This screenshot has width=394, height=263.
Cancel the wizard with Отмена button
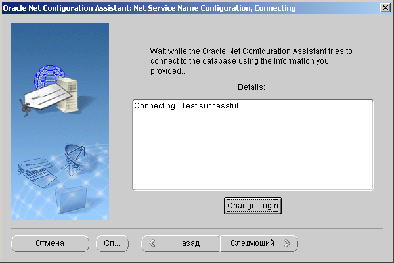[x=50, y=243]
